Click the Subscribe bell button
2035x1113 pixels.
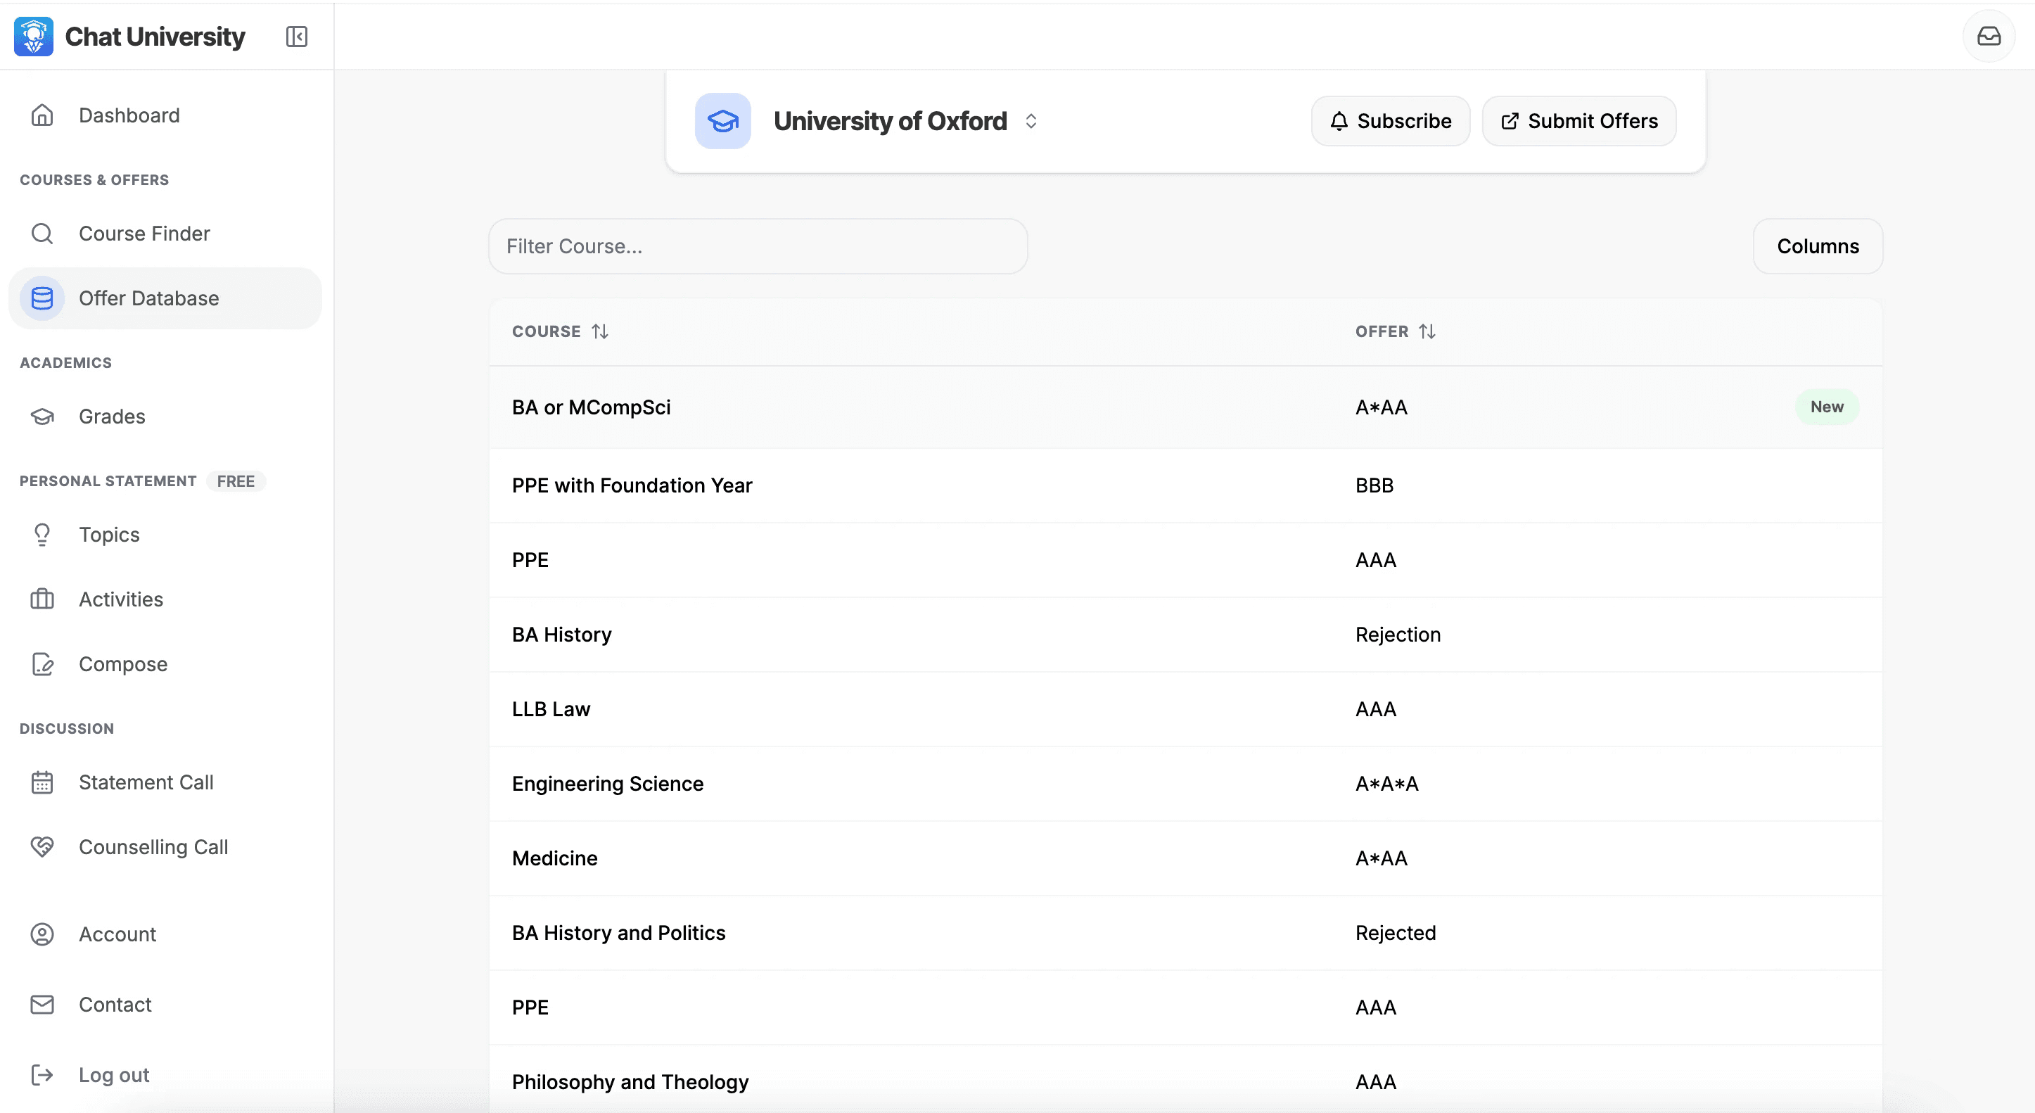click(1391, 121)
